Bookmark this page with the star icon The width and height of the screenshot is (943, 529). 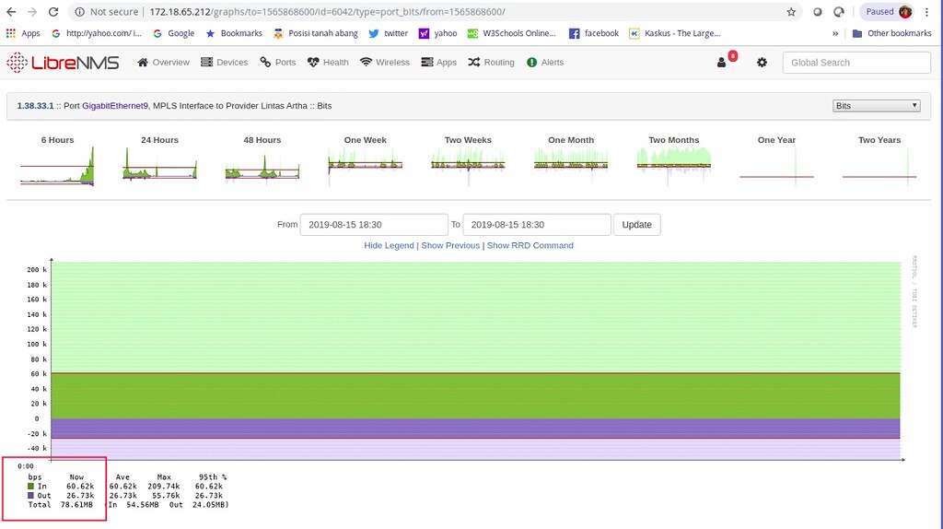click(791, 12)
